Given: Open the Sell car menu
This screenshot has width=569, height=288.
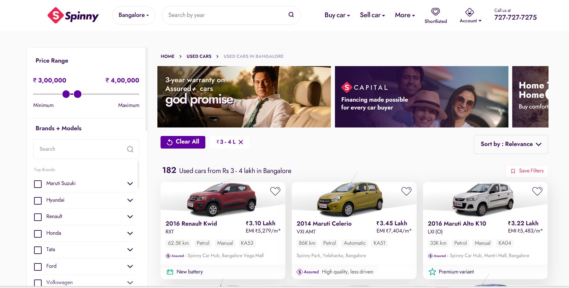Looking at the screenshot, I should coord(372,15).
